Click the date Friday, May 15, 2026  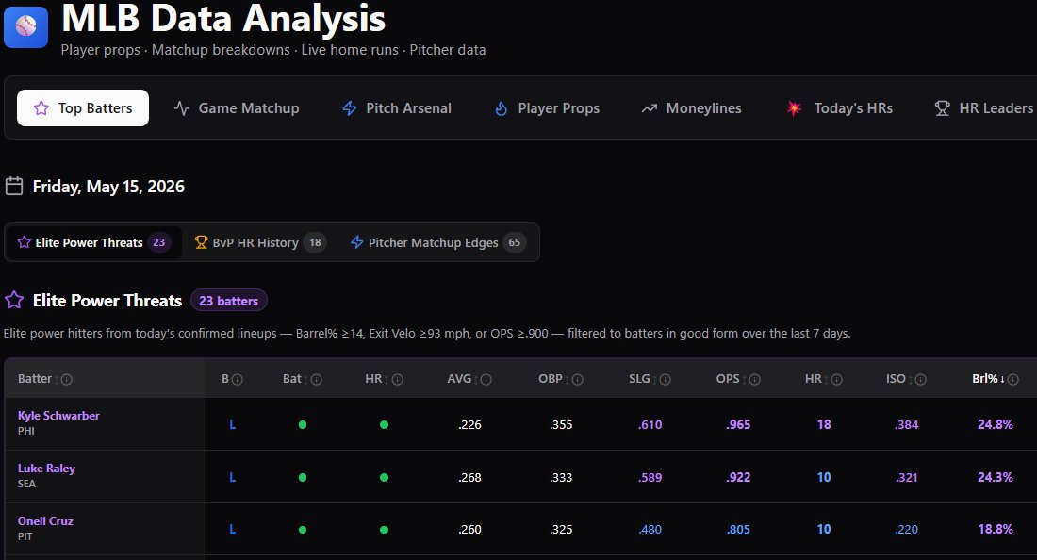click(x=108, y=187)
